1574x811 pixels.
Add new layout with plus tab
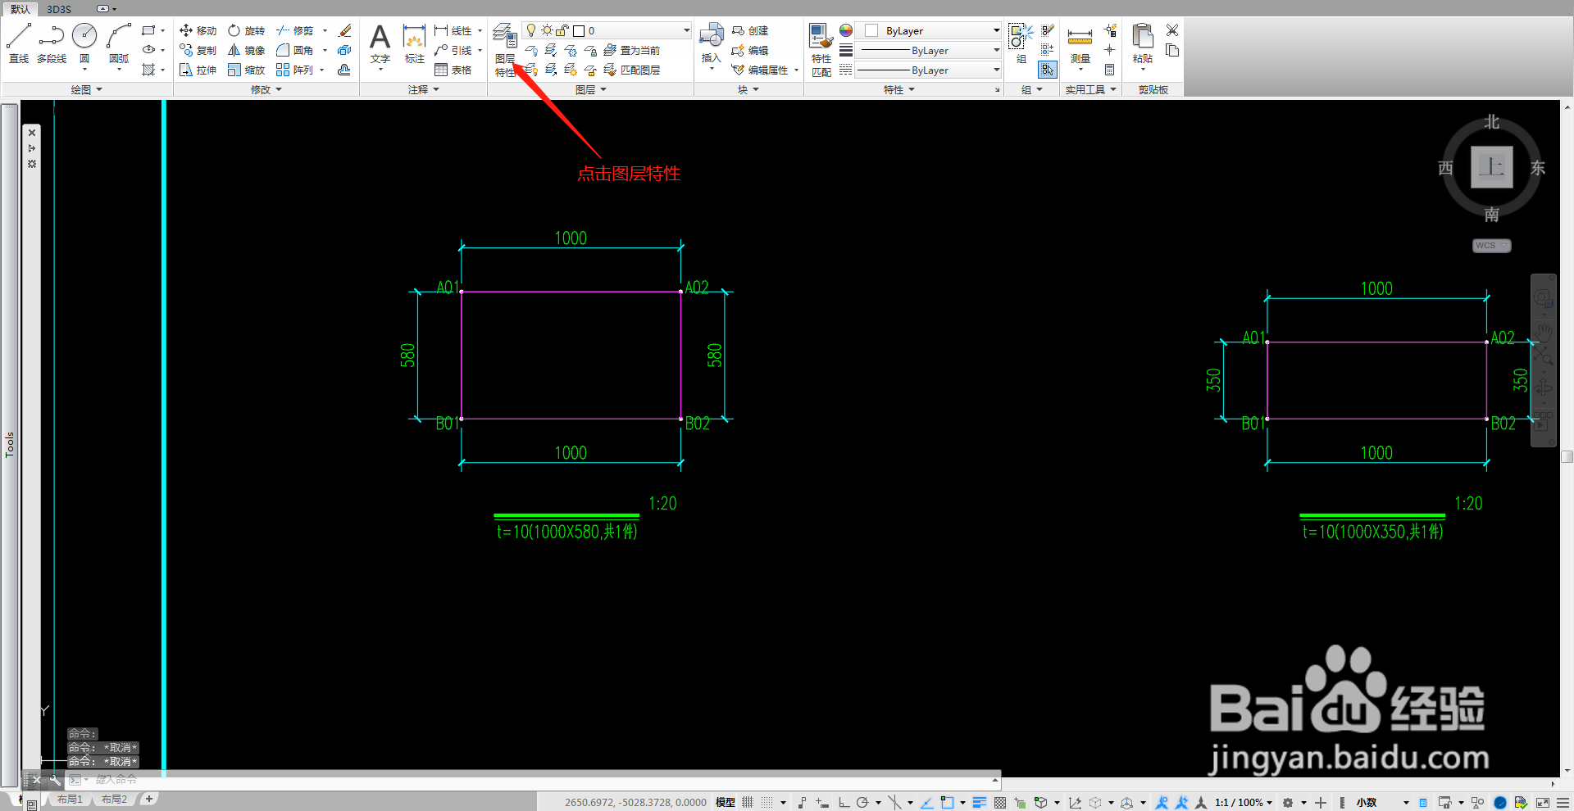149,799
